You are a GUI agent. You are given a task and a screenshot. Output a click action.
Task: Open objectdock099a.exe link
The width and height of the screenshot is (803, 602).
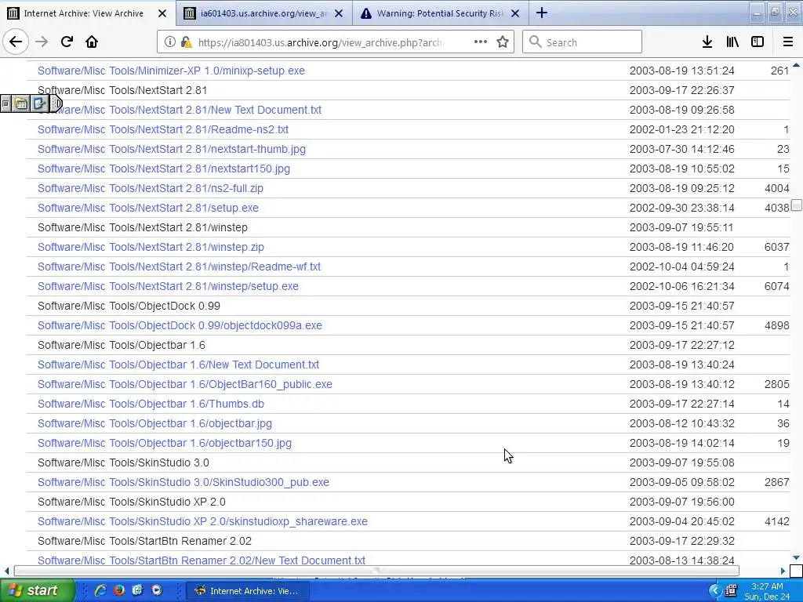(x=180, y=325)
